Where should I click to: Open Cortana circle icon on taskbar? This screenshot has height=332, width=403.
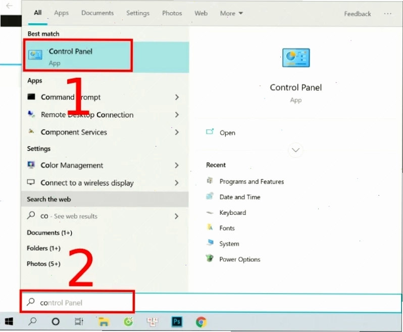click(x=56, y=321)
